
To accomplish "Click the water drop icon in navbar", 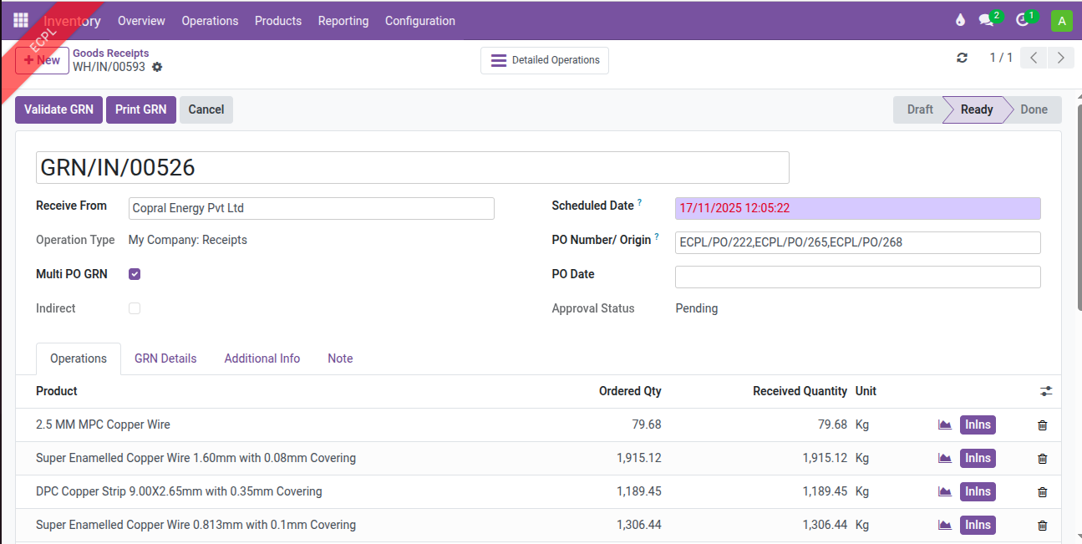I will point(960,21).
